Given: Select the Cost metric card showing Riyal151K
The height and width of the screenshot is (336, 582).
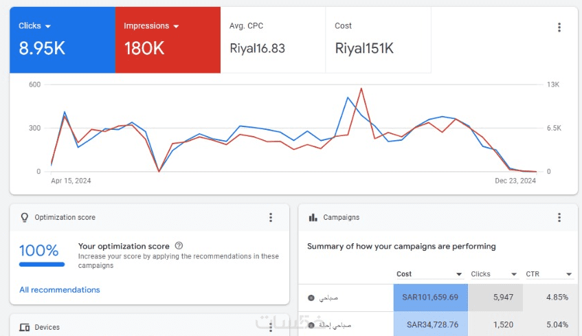Looking at the screenshot, I should click(x=378, y=38).
